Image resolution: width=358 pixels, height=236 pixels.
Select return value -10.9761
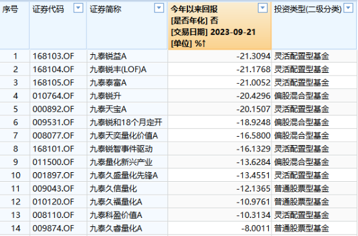[x=253, y=202]
